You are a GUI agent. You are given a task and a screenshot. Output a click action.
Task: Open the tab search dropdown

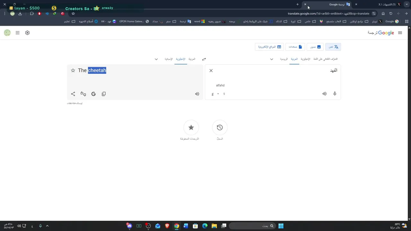406,4
